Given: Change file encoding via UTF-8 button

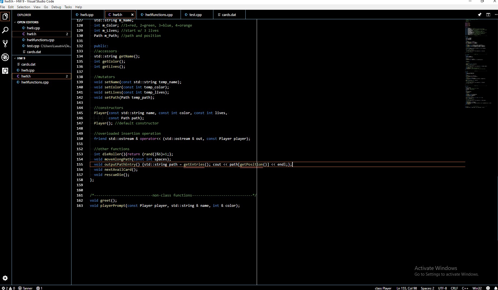Looking at the screenshot, I should (442, 288).
